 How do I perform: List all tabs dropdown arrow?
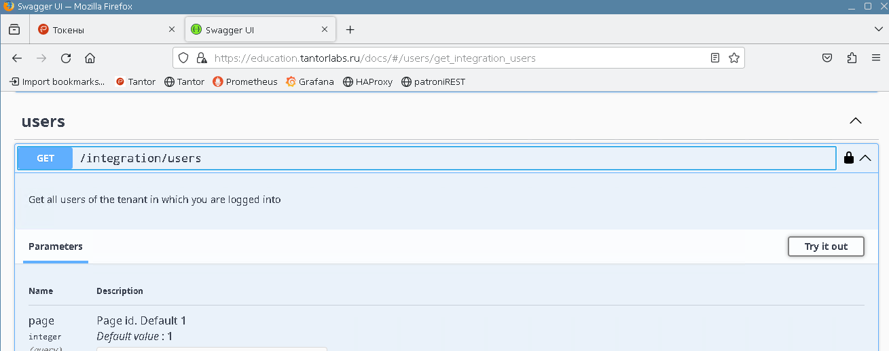[x=877, y=29]
